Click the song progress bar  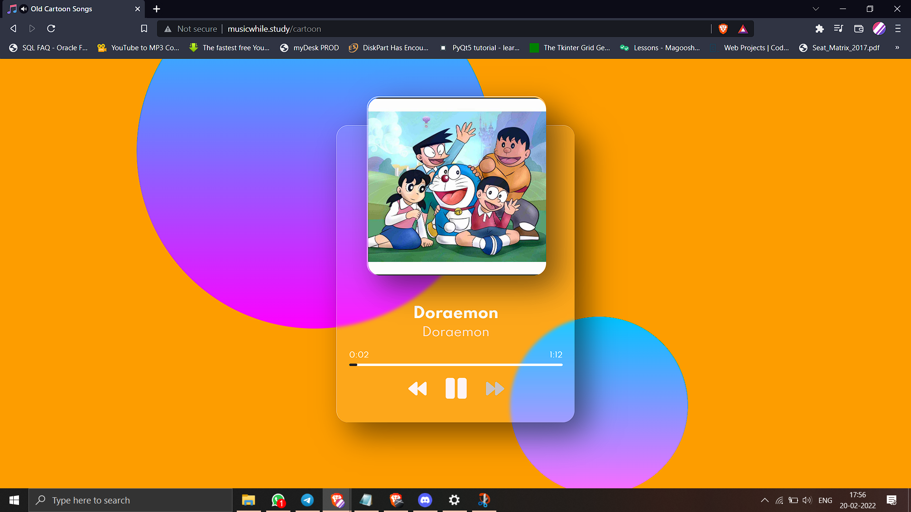455,365
